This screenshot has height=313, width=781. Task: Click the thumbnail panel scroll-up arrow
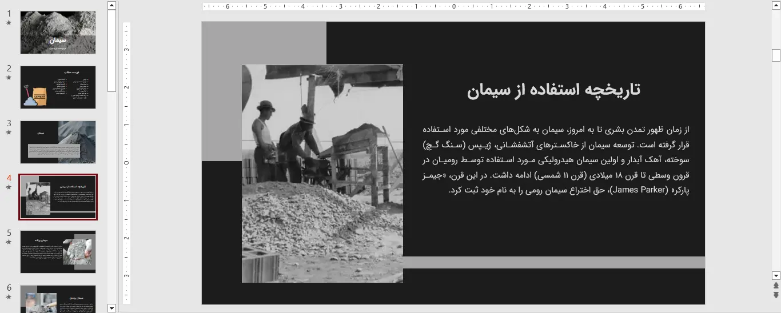point(111,5)
